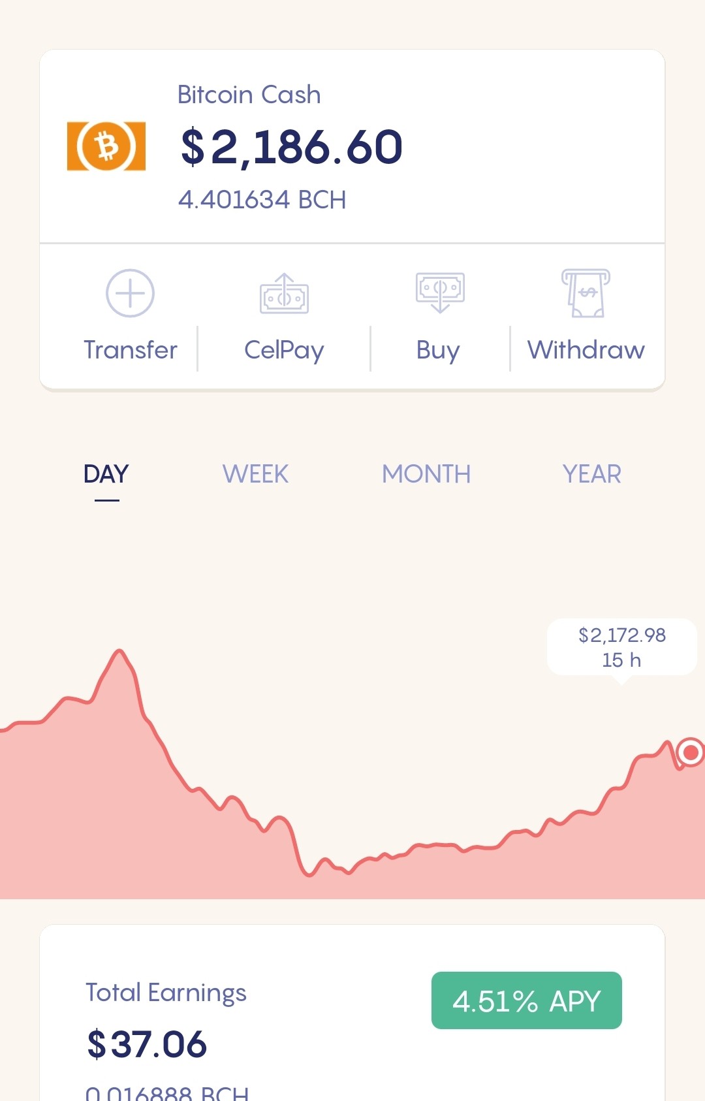The image size is (705, 1101).
Task: Tap the $2,186.60 balance amount
Action: click(x=291, y=147)
